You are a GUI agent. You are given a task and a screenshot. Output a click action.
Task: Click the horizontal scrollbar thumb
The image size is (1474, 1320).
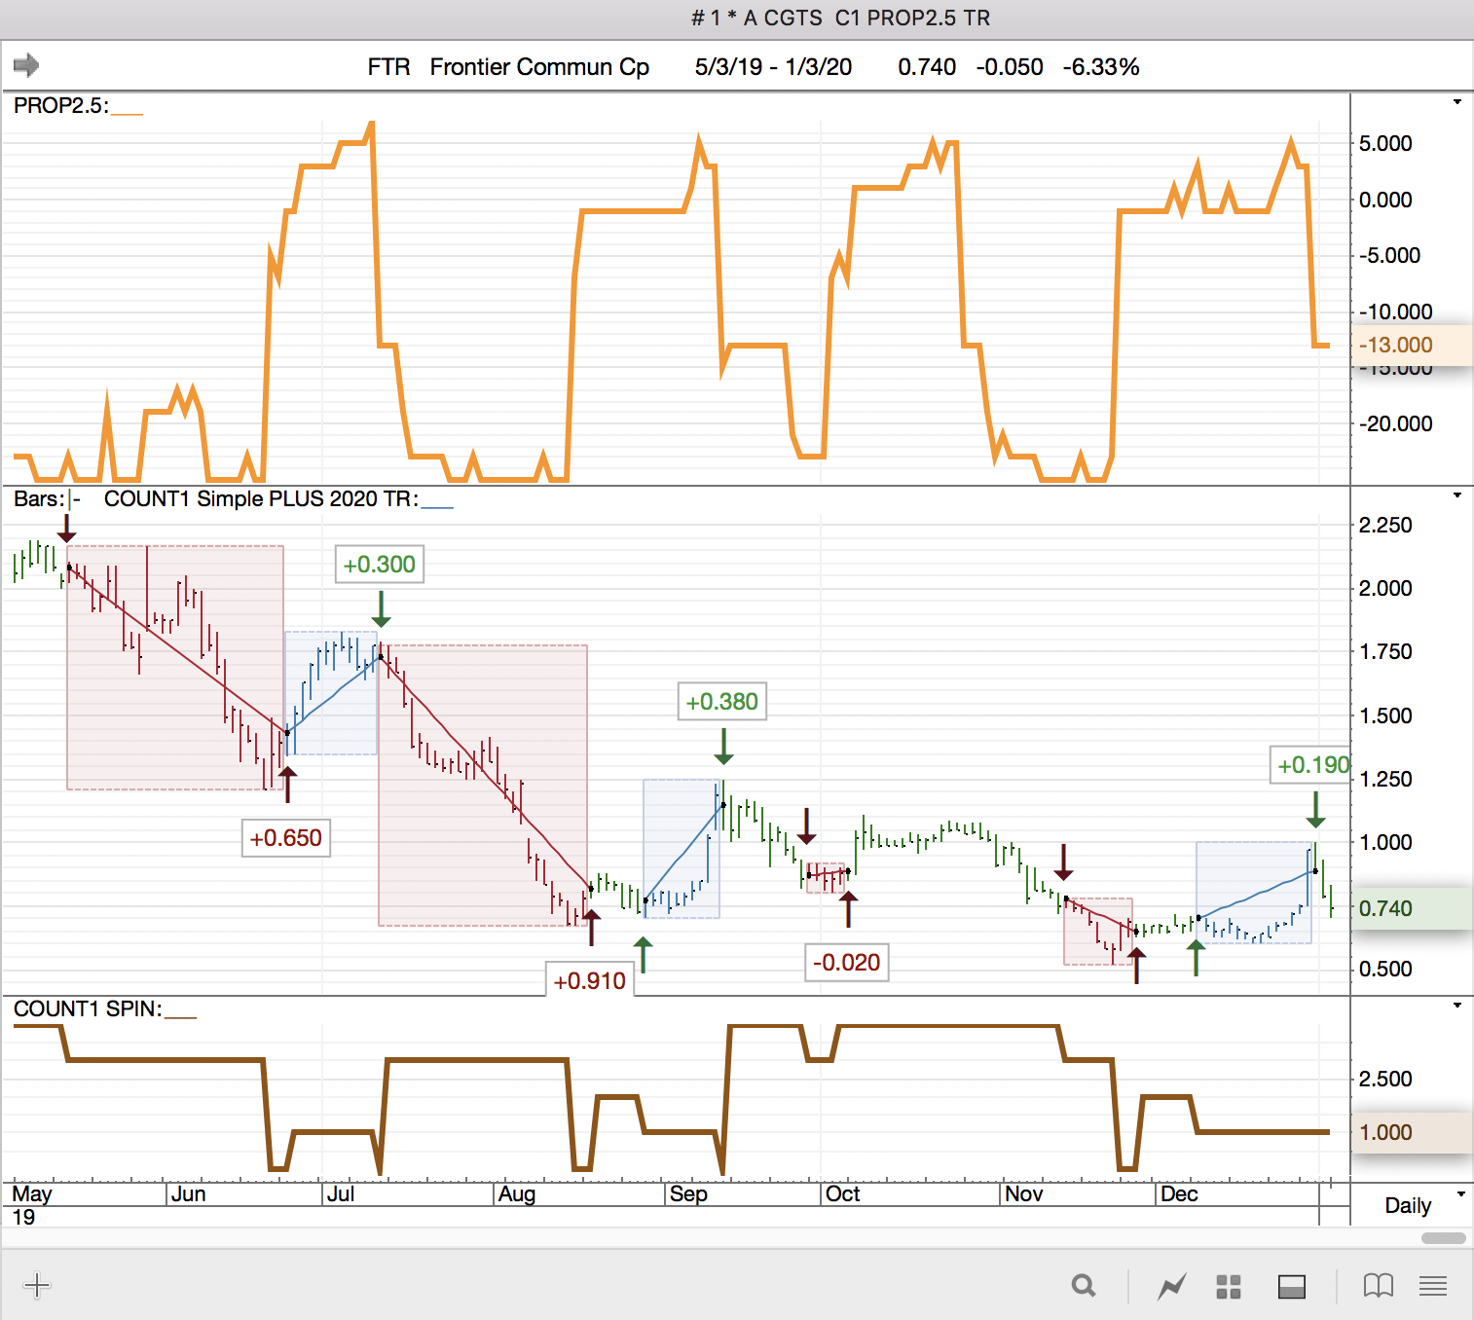(1444, 1238)
